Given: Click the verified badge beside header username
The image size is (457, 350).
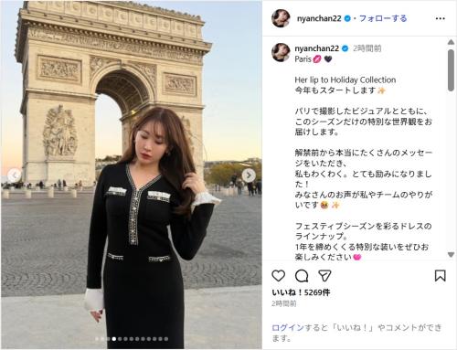Looking at the screenshot, I should click(x=347, y=18).
